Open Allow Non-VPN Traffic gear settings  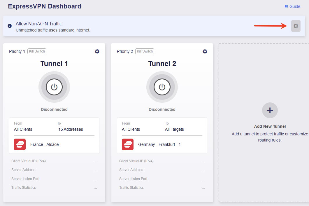pos(296,26)
